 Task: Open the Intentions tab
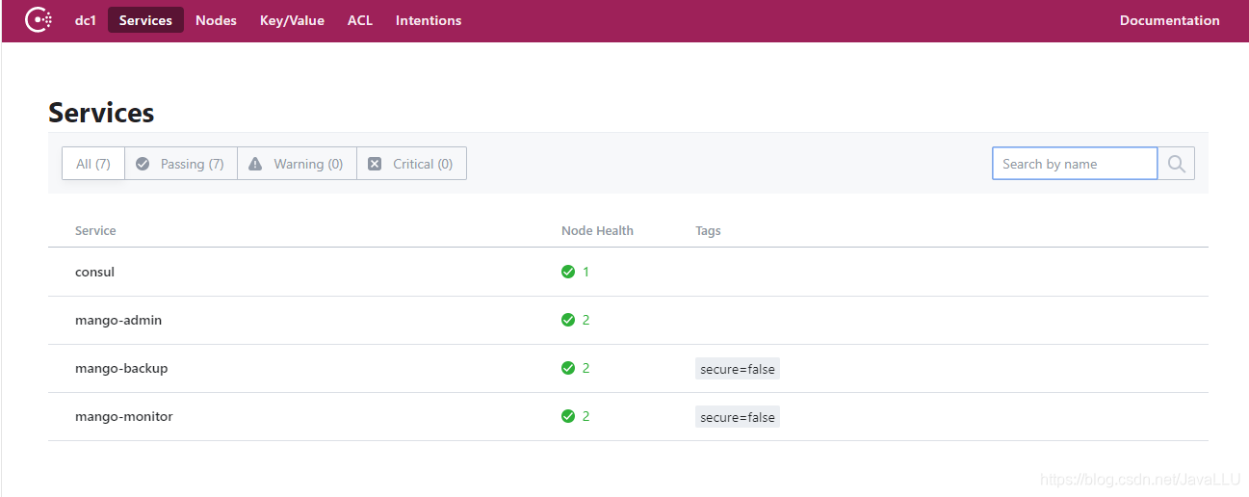(429, 20)
